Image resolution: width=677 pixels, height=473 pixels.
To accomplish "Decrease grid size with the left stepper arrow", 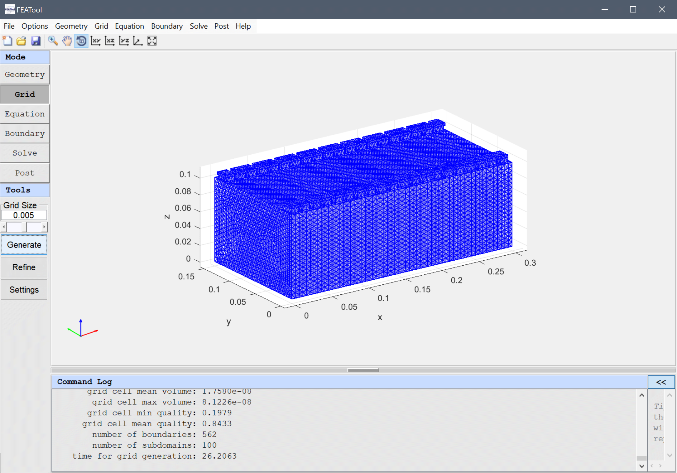I will 4,227.
